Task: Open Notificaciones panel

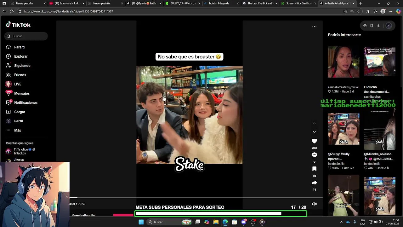Action: [26, 103]
